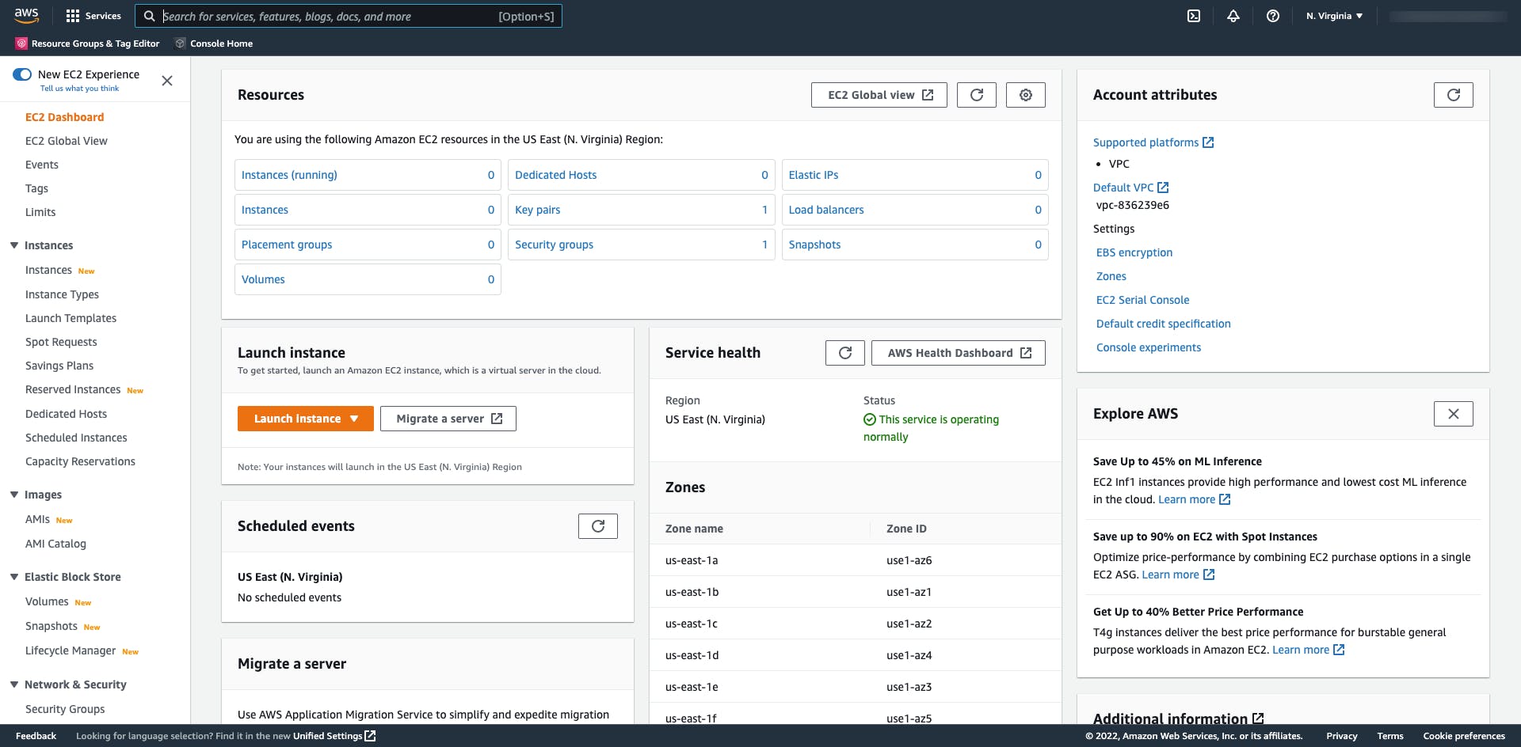The image size is (1521, 747).
Task: Open Resources settings gear
Action: [x=1026, y=95]
